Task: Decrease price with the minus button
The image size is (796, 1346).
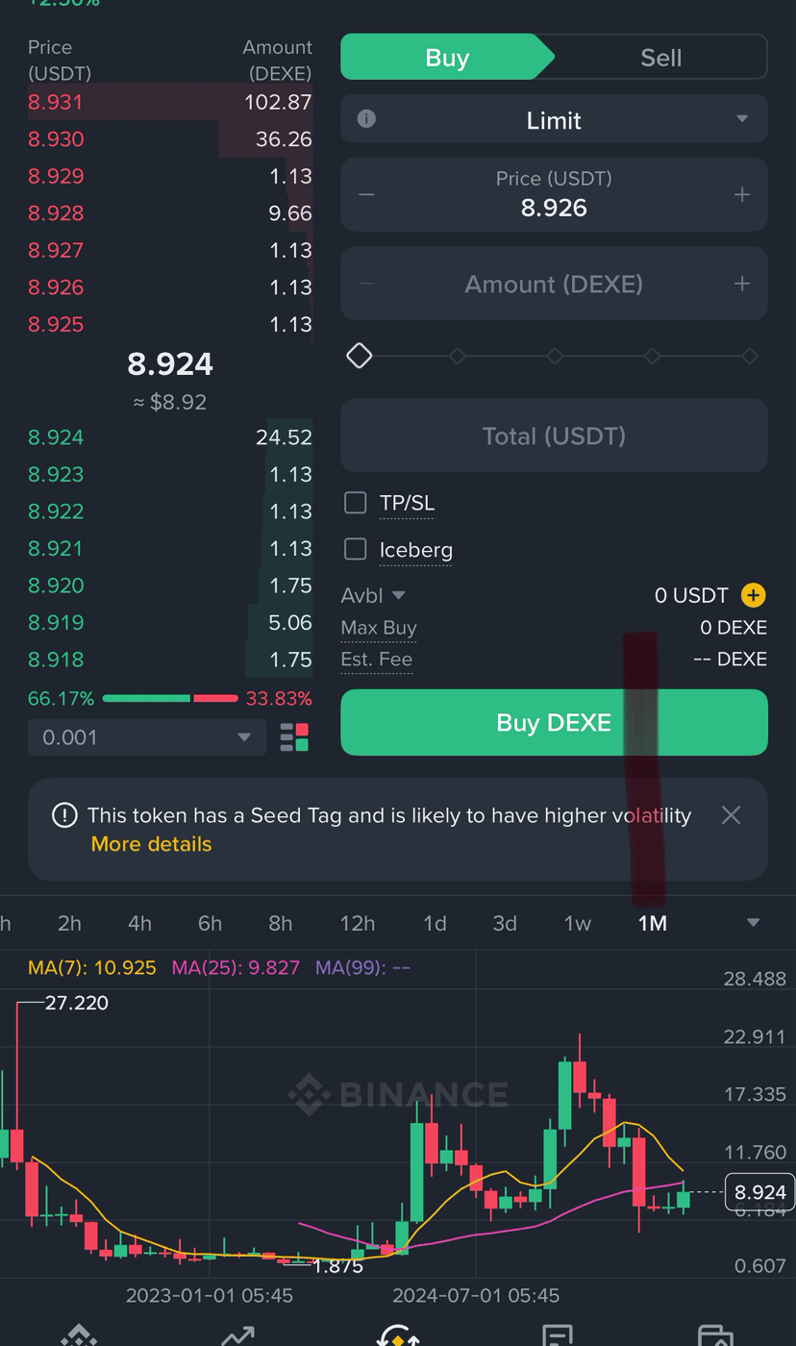Action: tap(366, 194)
